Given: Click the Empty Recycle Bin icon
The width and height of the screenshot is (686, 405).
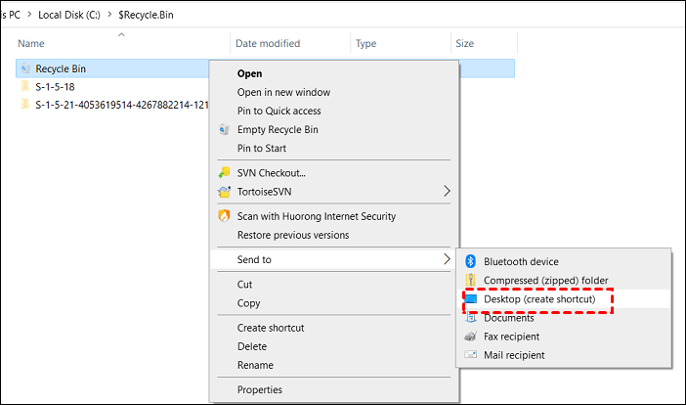Looking at the screenshot, I should [x=225, y=130].
